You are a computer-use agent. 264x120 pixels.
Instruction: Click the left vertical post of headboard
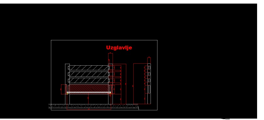(67, 84)
